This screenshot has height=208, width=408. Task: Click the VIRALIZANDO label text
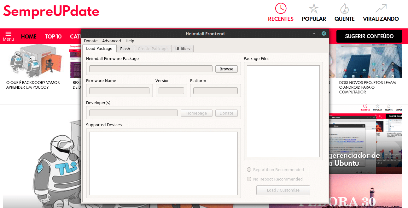[x=381, y=19]
